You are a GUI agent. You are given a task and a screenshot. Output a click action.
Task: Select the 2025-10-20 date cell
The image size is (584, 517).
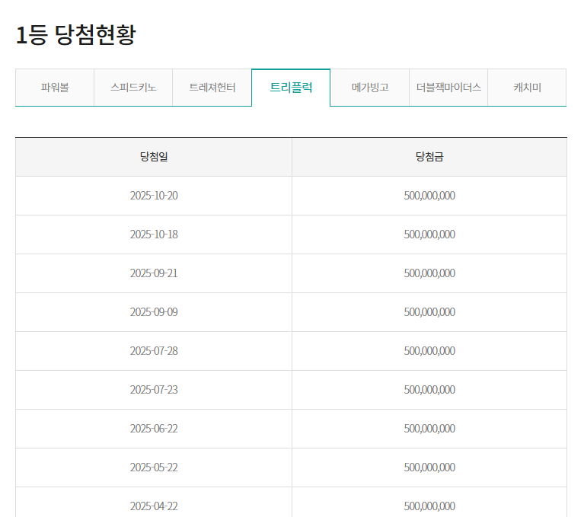point(154,196)
